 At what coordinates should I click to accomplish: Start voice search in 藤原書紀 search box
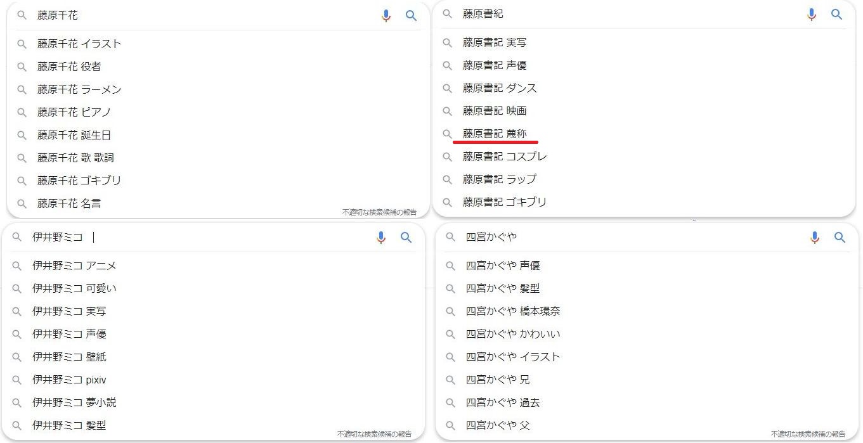pos(812,15)
